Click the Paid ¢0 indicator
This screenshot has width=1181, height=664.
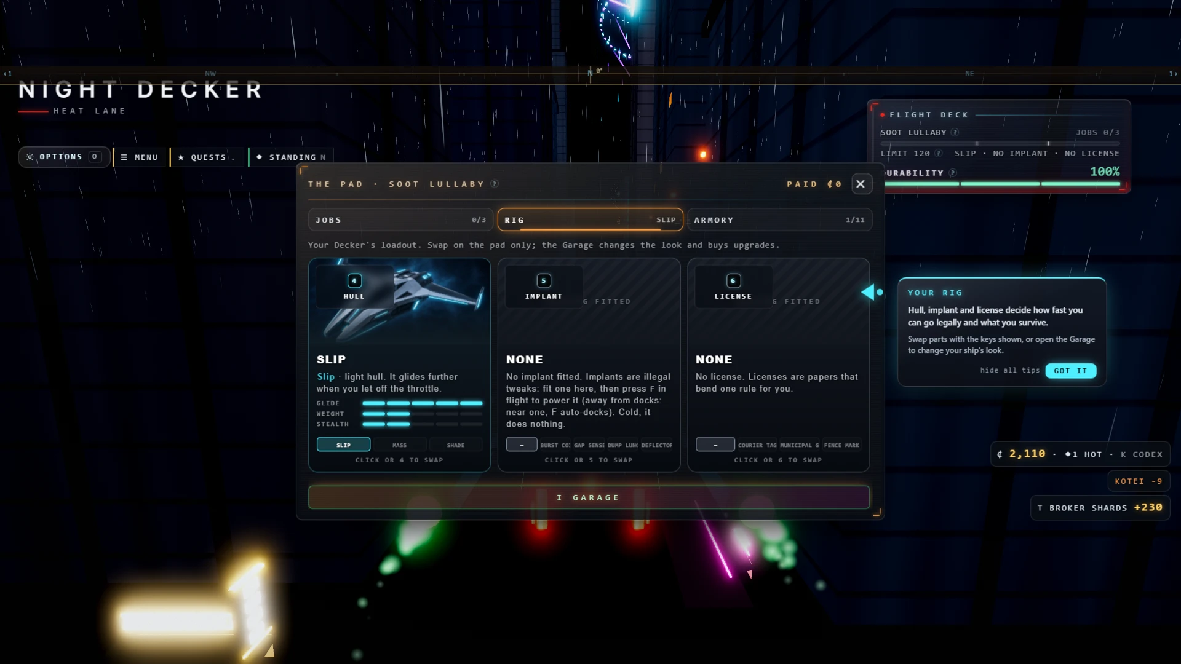coord(814,184)
